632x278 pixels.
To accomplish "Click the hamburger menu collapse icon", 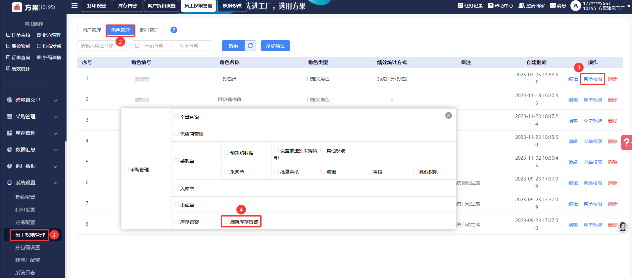I will click(74, 6).
